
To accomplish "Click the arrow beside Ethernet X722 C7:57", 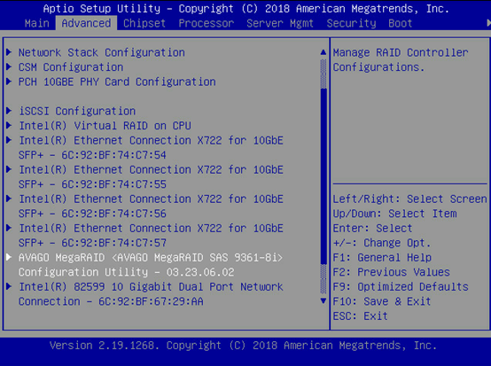I will pyautogui.click(x=9, y=228).
